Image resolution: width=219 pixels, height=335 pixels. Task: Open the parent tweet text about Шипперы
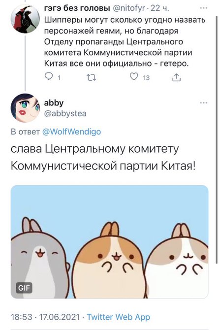125,42
